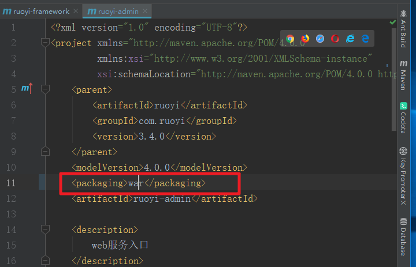Open in Opera browser icon

[x=335, y=39]
